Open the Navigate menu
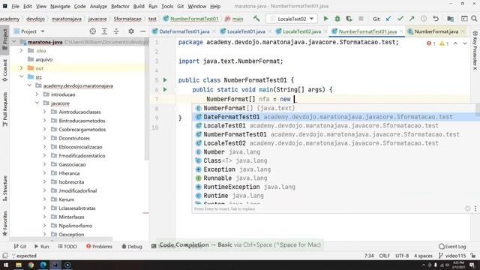Image resolution: width=480 pixels, height=270 pixels. [x=60, y=6]
